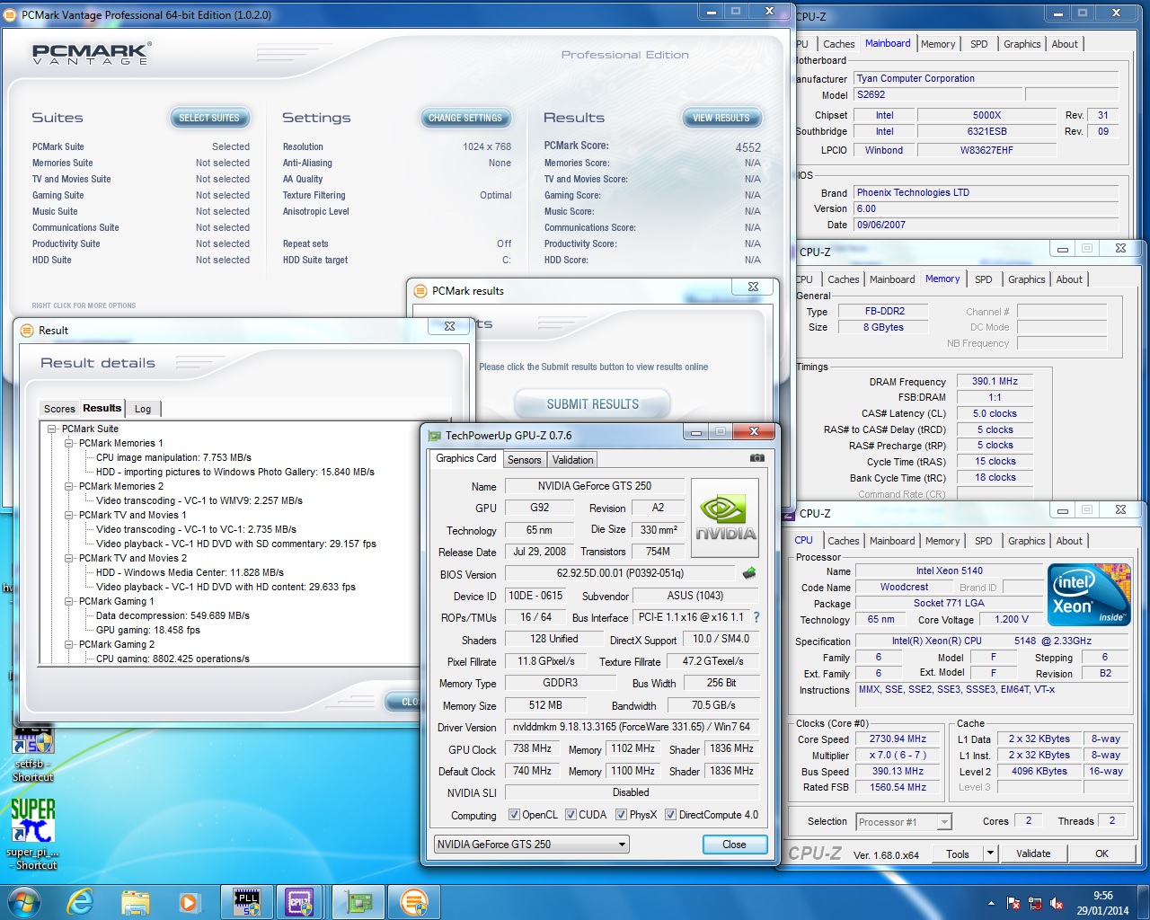Launch Internet Explorer from the taskbar
This screenshot has width=1150, height=920.
point(81,901)
